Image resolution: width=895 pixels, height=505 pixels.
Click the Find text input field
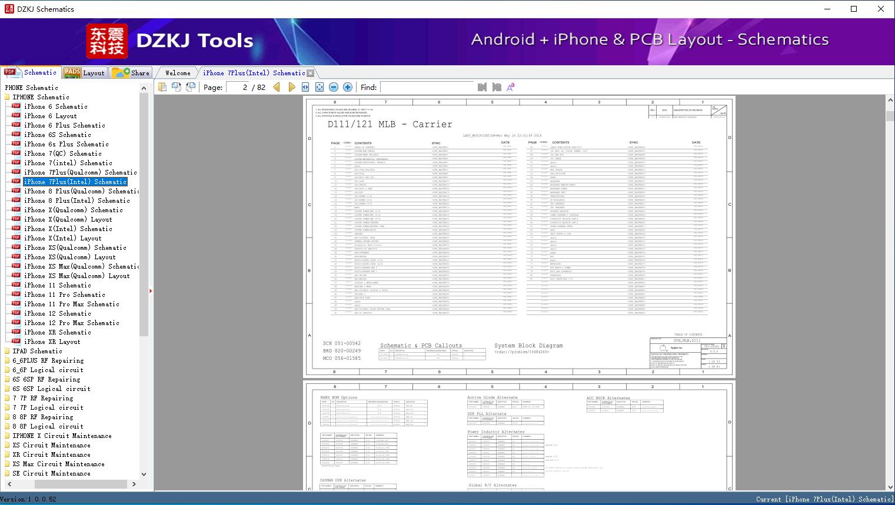click(x=427, y=87)
